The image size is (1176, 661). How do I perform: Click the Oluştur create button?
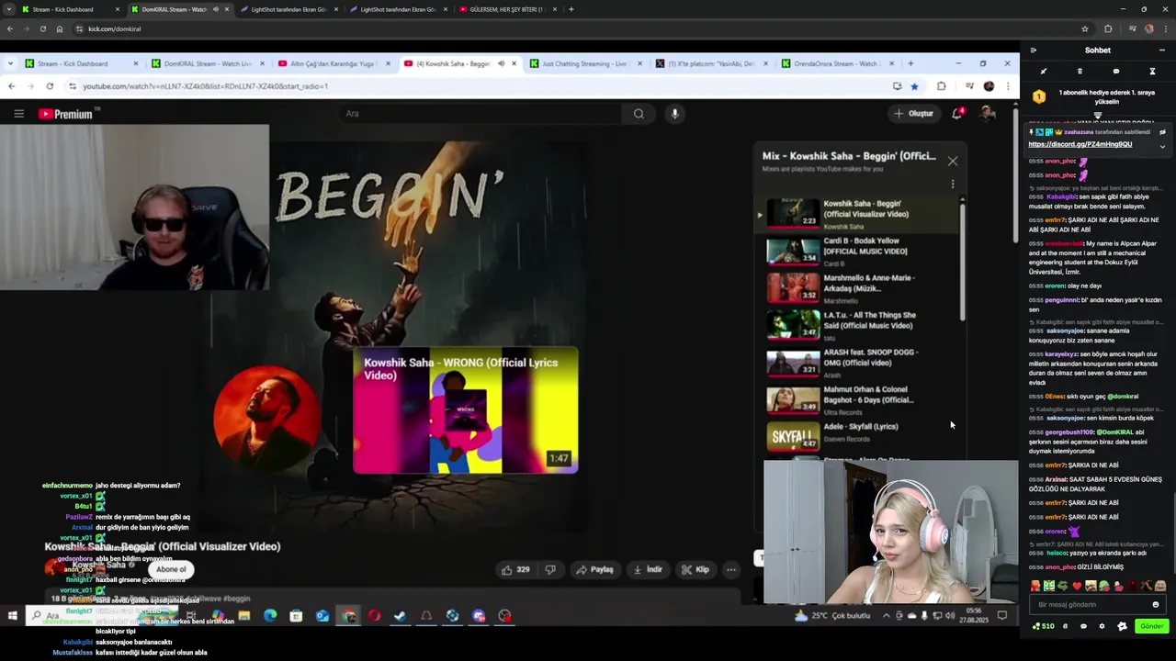[913, 114]
